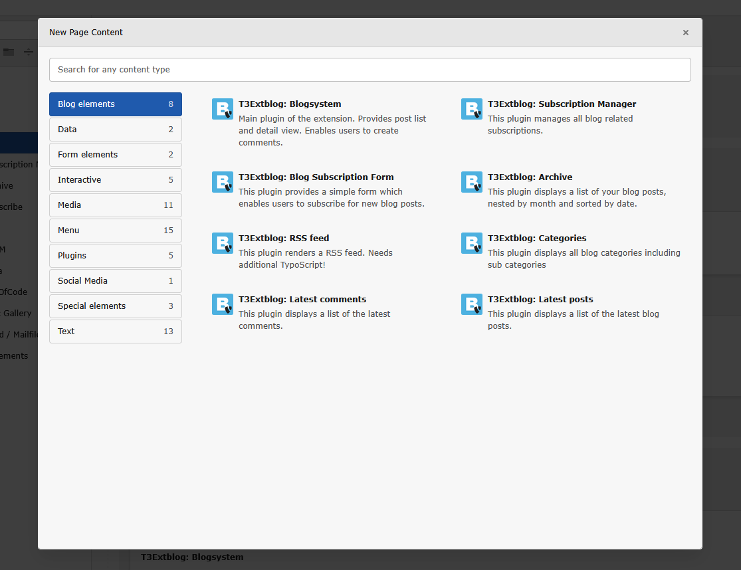The width and height of the screenshot is (741, 570).
Task: Switch to the Media category
Action: point(115,205)
